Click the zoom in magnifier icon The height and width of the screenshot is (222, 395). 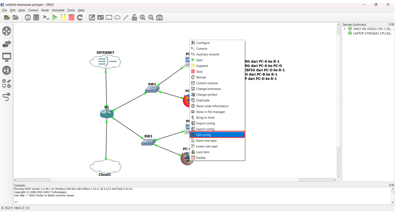pos(143,17)
